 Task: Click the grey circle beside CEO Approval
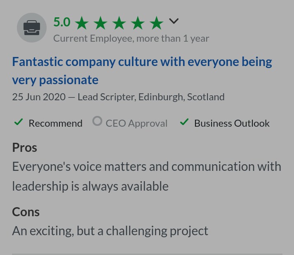coord(97,121)
